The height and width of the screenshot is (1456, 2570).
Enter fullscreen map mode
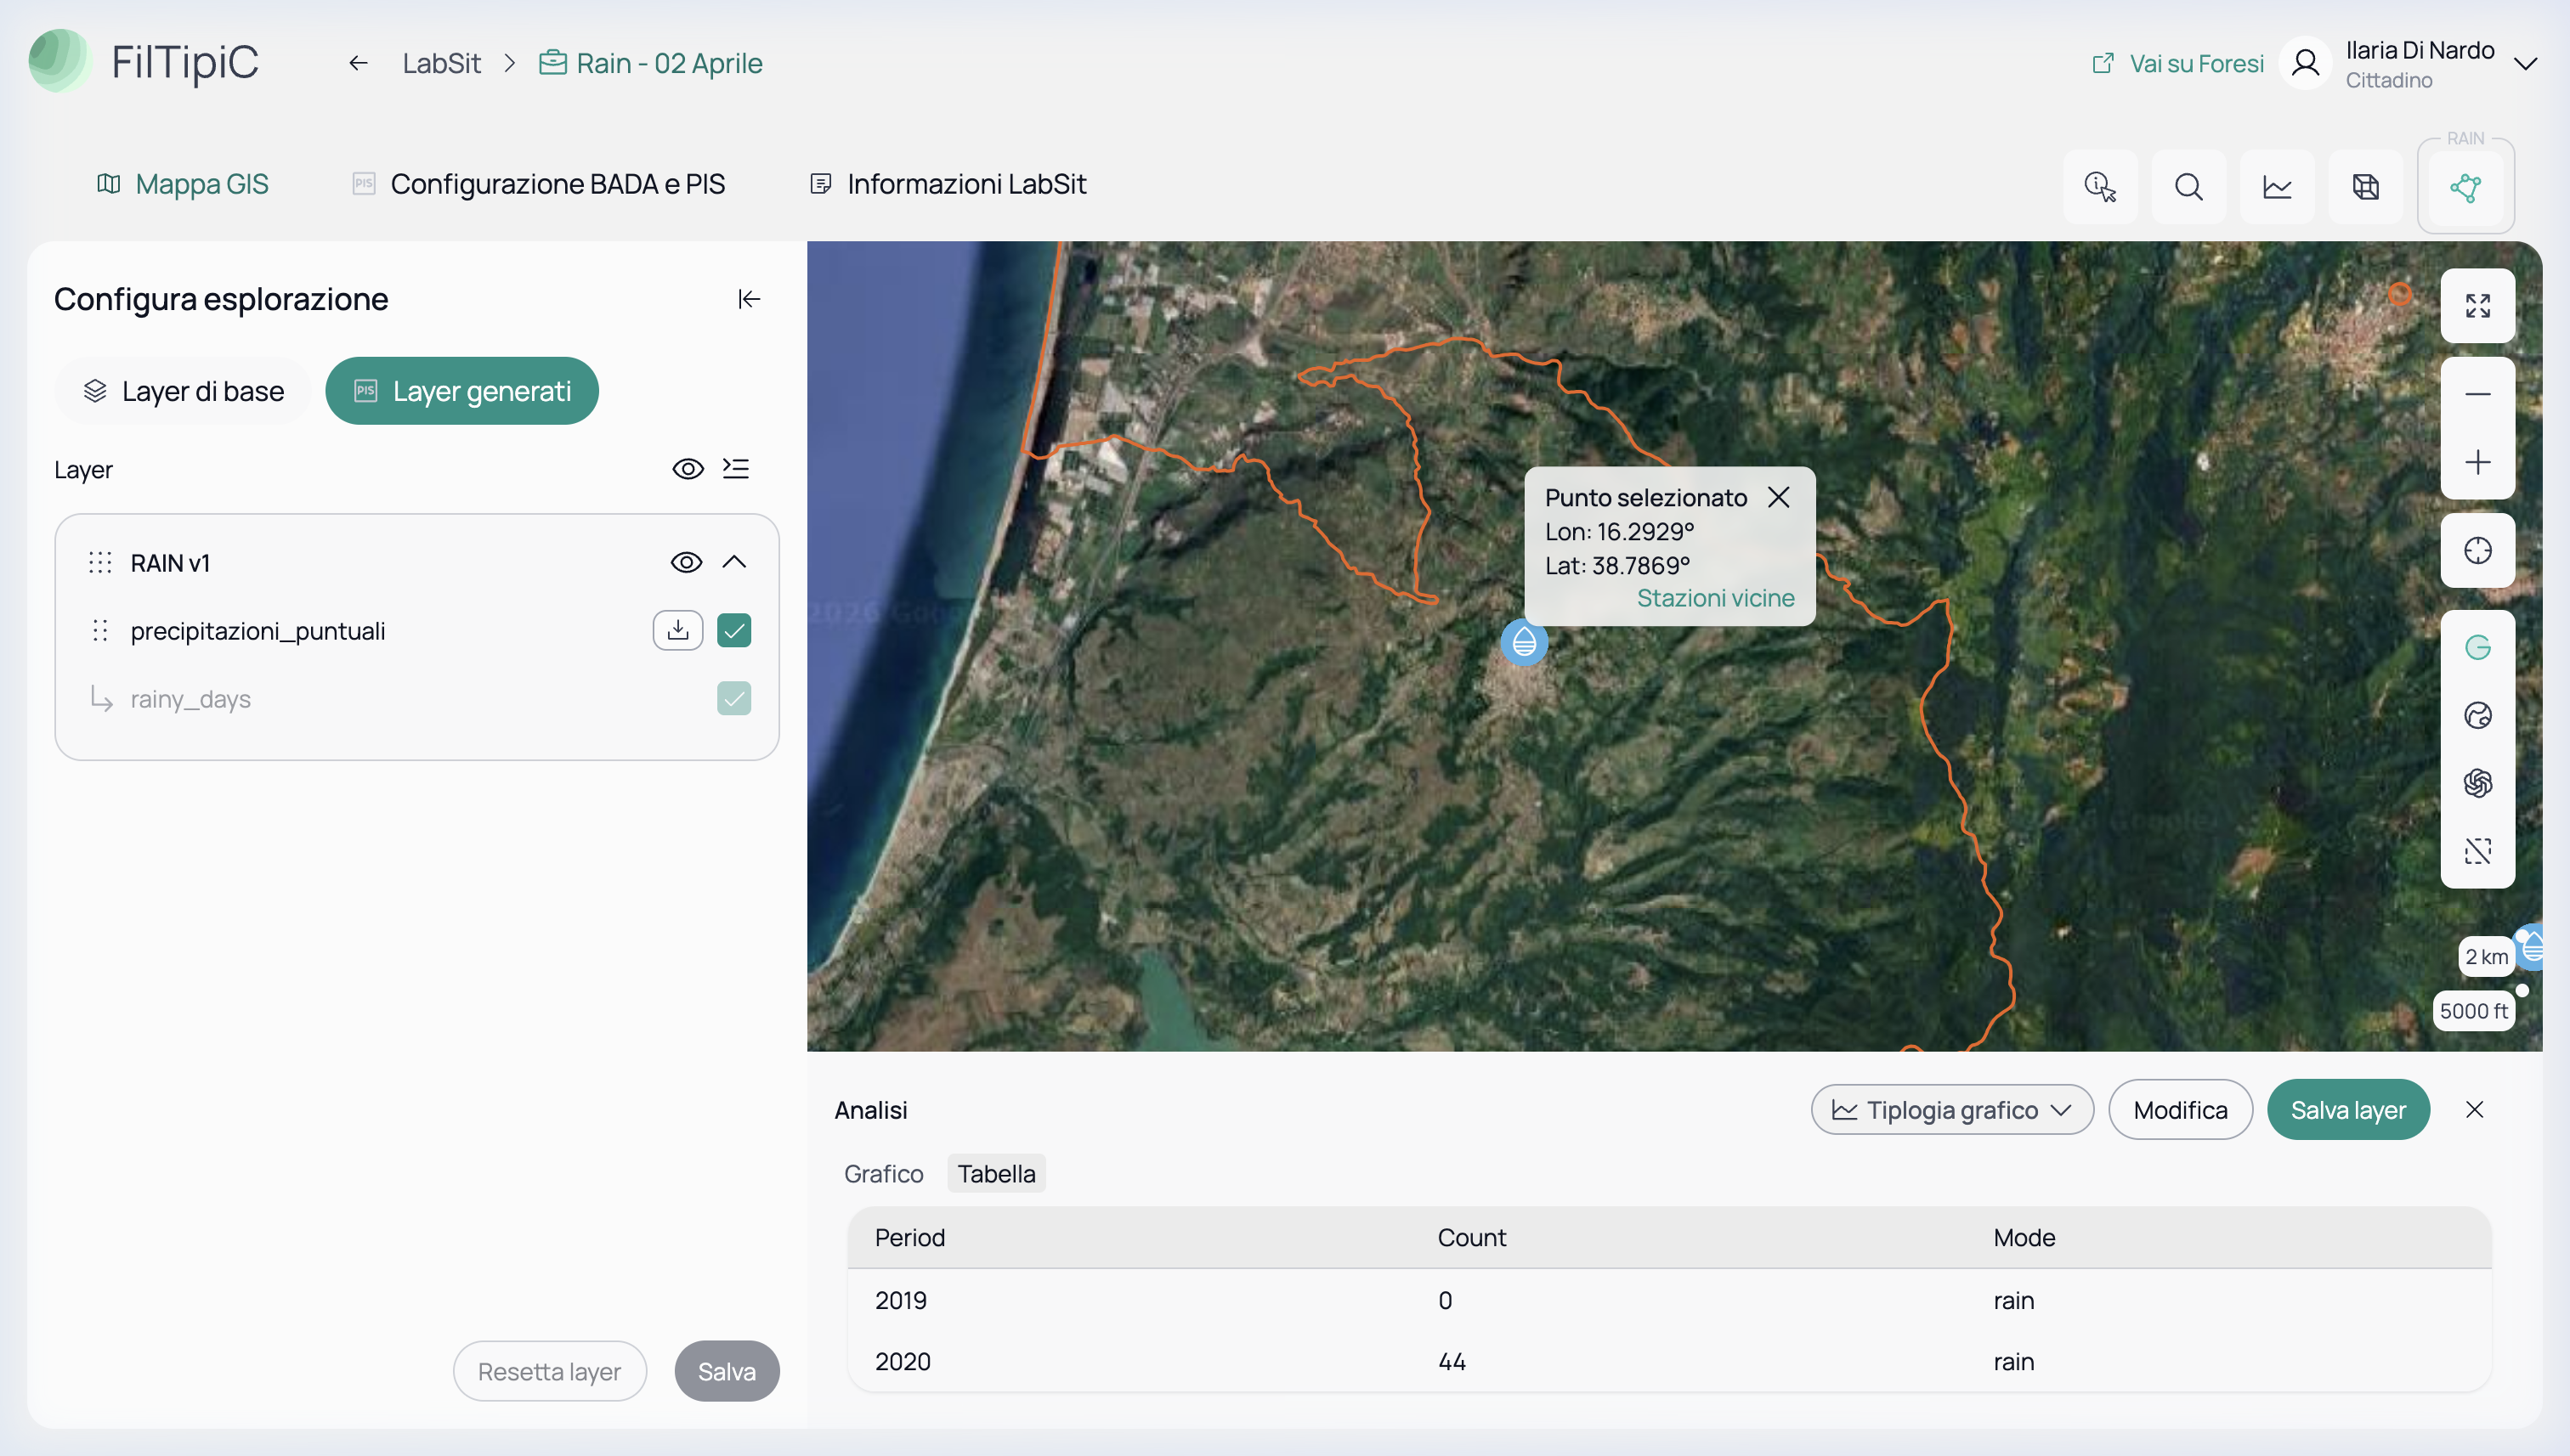coord(2478,306)
